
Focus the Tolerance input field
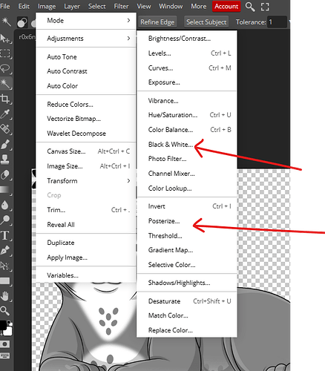(278, 22)
